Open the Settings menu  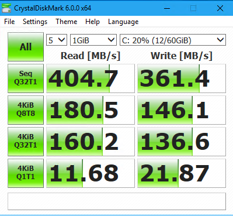tap(35, 22)
